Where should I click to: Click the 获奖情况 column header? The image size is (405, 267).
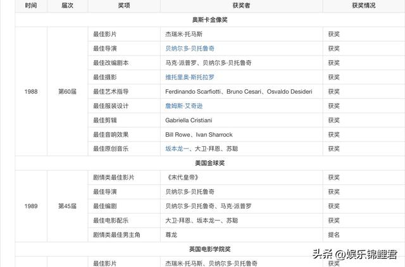(364, 6)
